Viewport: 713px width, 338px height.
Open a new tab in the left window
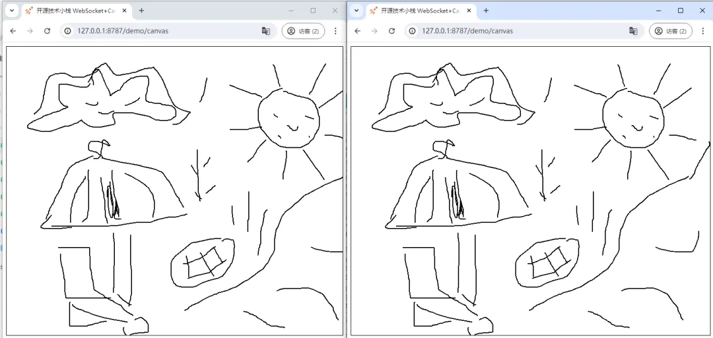[x=141, y=11]
